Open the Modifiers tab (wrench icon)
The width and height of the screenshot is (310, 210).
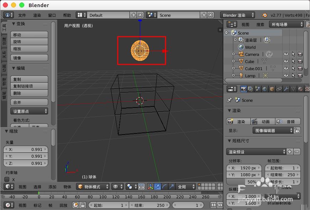point(285,89)
